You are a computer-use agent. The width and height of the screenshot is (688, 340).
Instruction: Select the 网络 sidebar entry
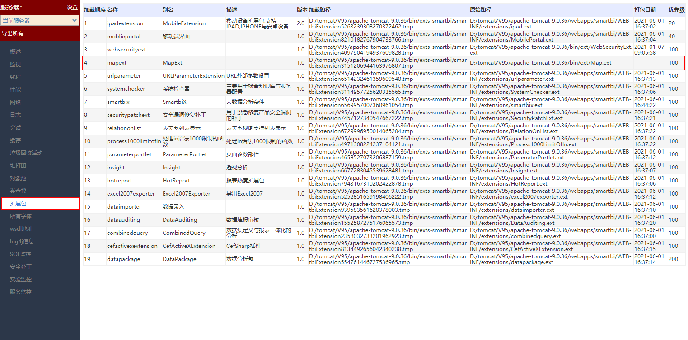pyautogui.click(x=15, y=102)
